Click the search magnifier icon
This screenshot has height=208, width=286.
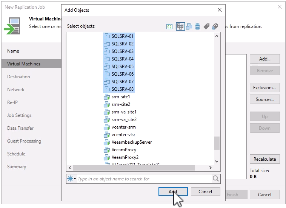[216, 179]
